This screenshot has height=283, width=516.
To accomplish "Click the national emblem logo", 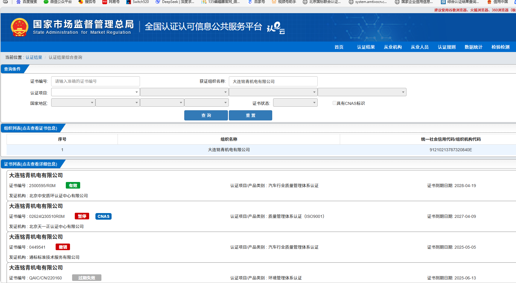I will 19,27.
